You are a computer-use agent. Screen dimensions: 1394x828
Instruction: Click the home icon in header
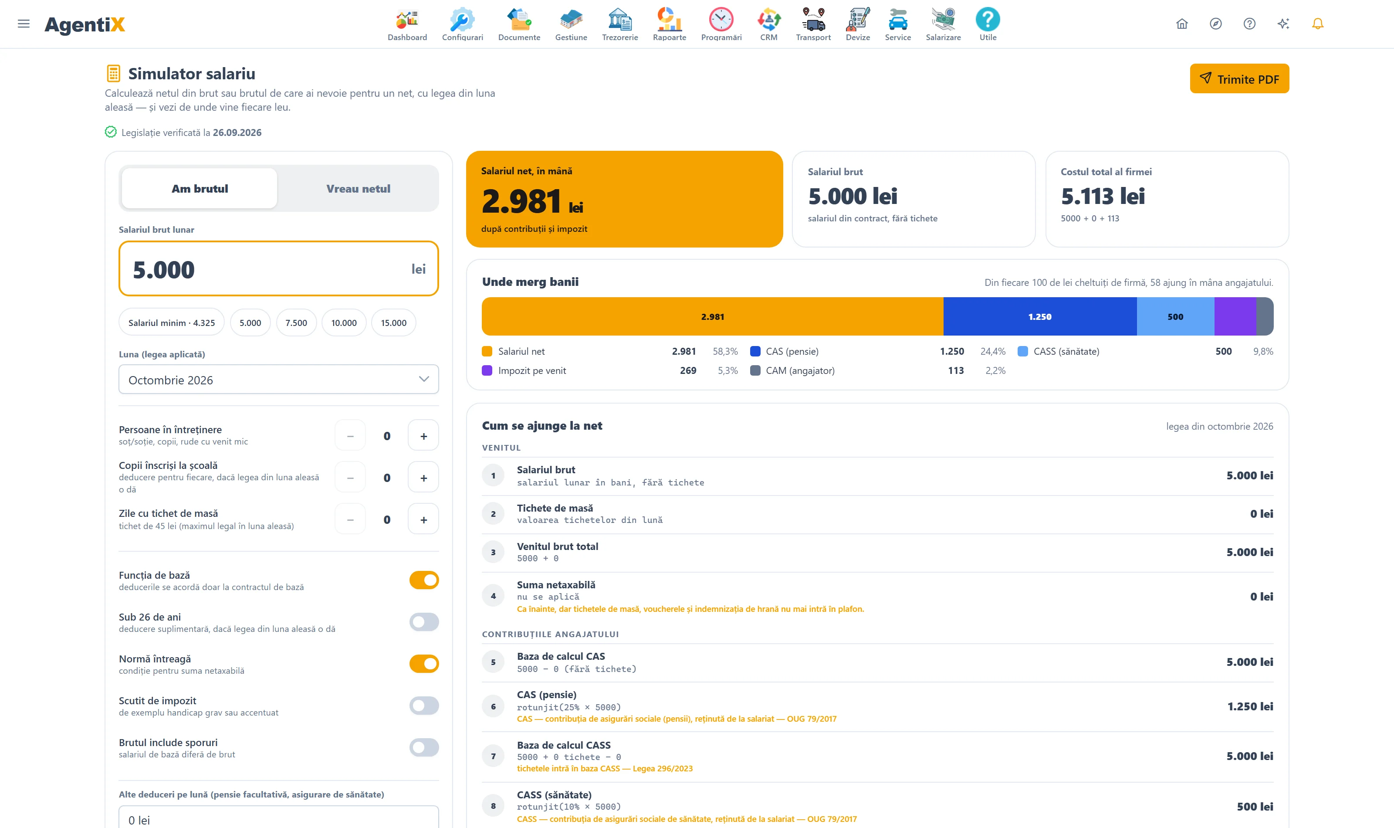pos(1181,24)
